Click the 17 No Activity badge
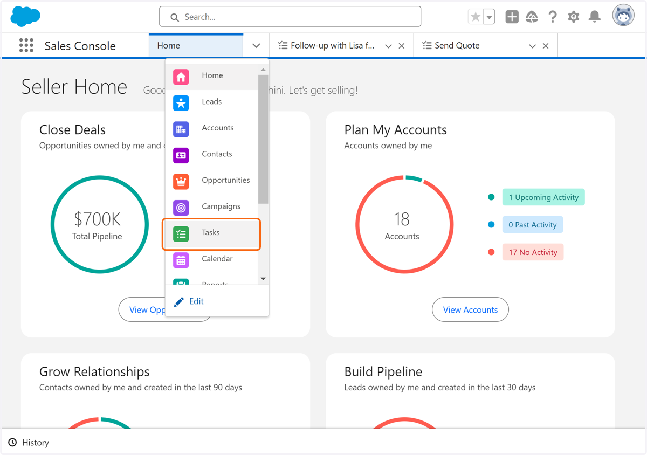The image size is (647, 455). (x=533, y=252)
